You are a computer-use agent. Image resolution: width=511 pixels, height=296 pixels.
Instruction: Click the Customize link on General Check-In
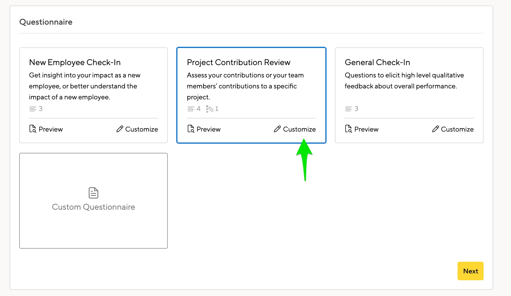click(x=457, y=129)
